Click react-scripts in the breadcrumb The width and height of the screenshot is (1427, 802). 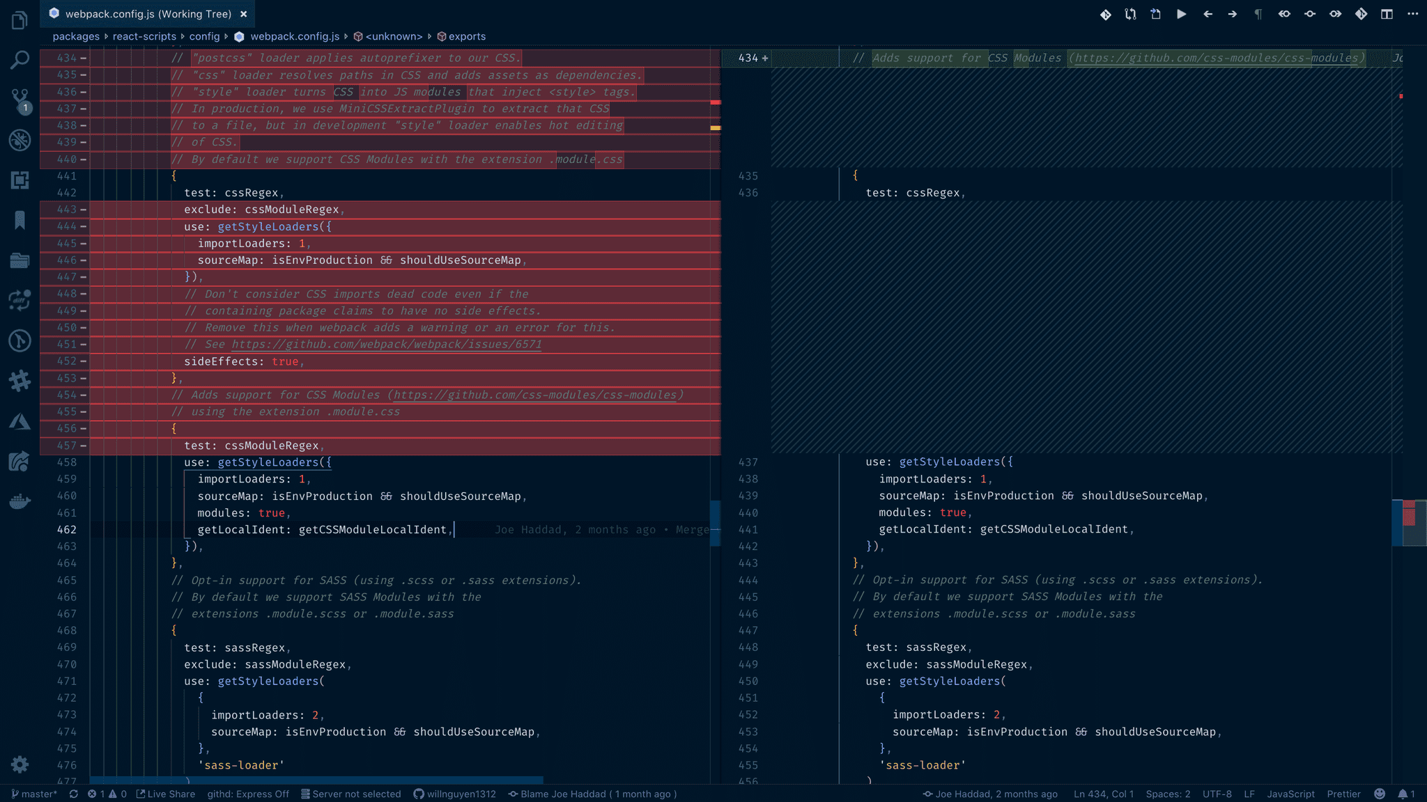pyautogui.click(x=144, y=36)
